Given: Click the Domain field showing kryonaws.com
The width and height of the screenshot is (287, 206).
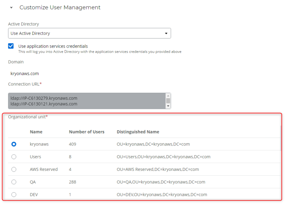Looking at the screenshot, I should point(25,74).
